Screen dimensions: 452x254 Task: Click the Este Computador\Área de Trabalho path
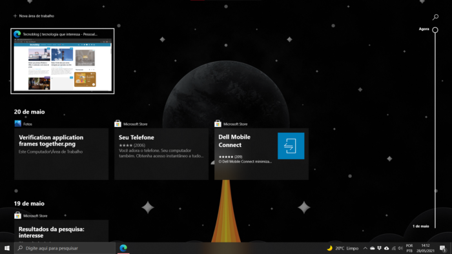point(51,151)
